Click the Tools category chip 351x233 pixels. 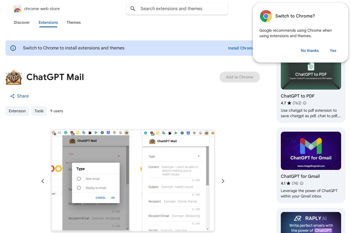[x=39, y=111]
